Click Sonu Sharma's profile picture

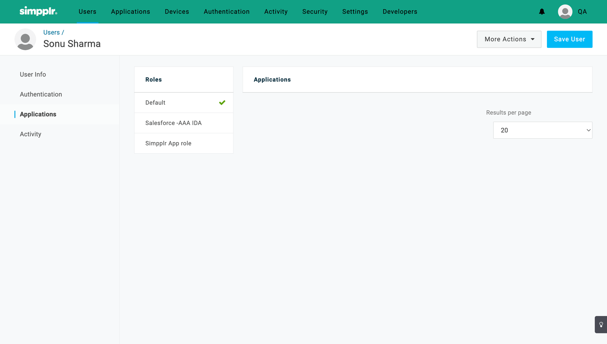25,39
